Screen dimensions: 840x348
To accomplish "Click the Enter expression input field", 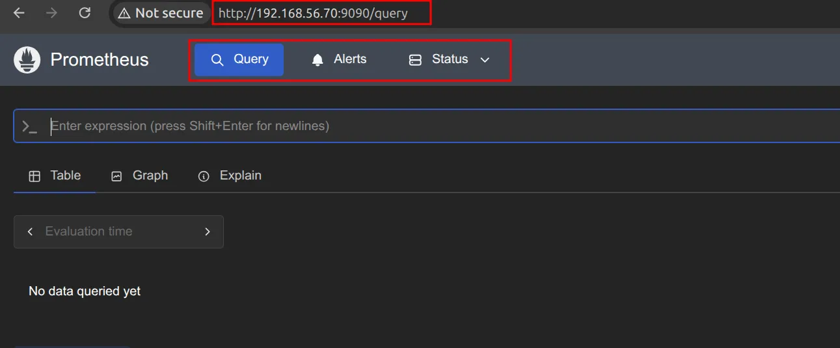I will point(426,126).
